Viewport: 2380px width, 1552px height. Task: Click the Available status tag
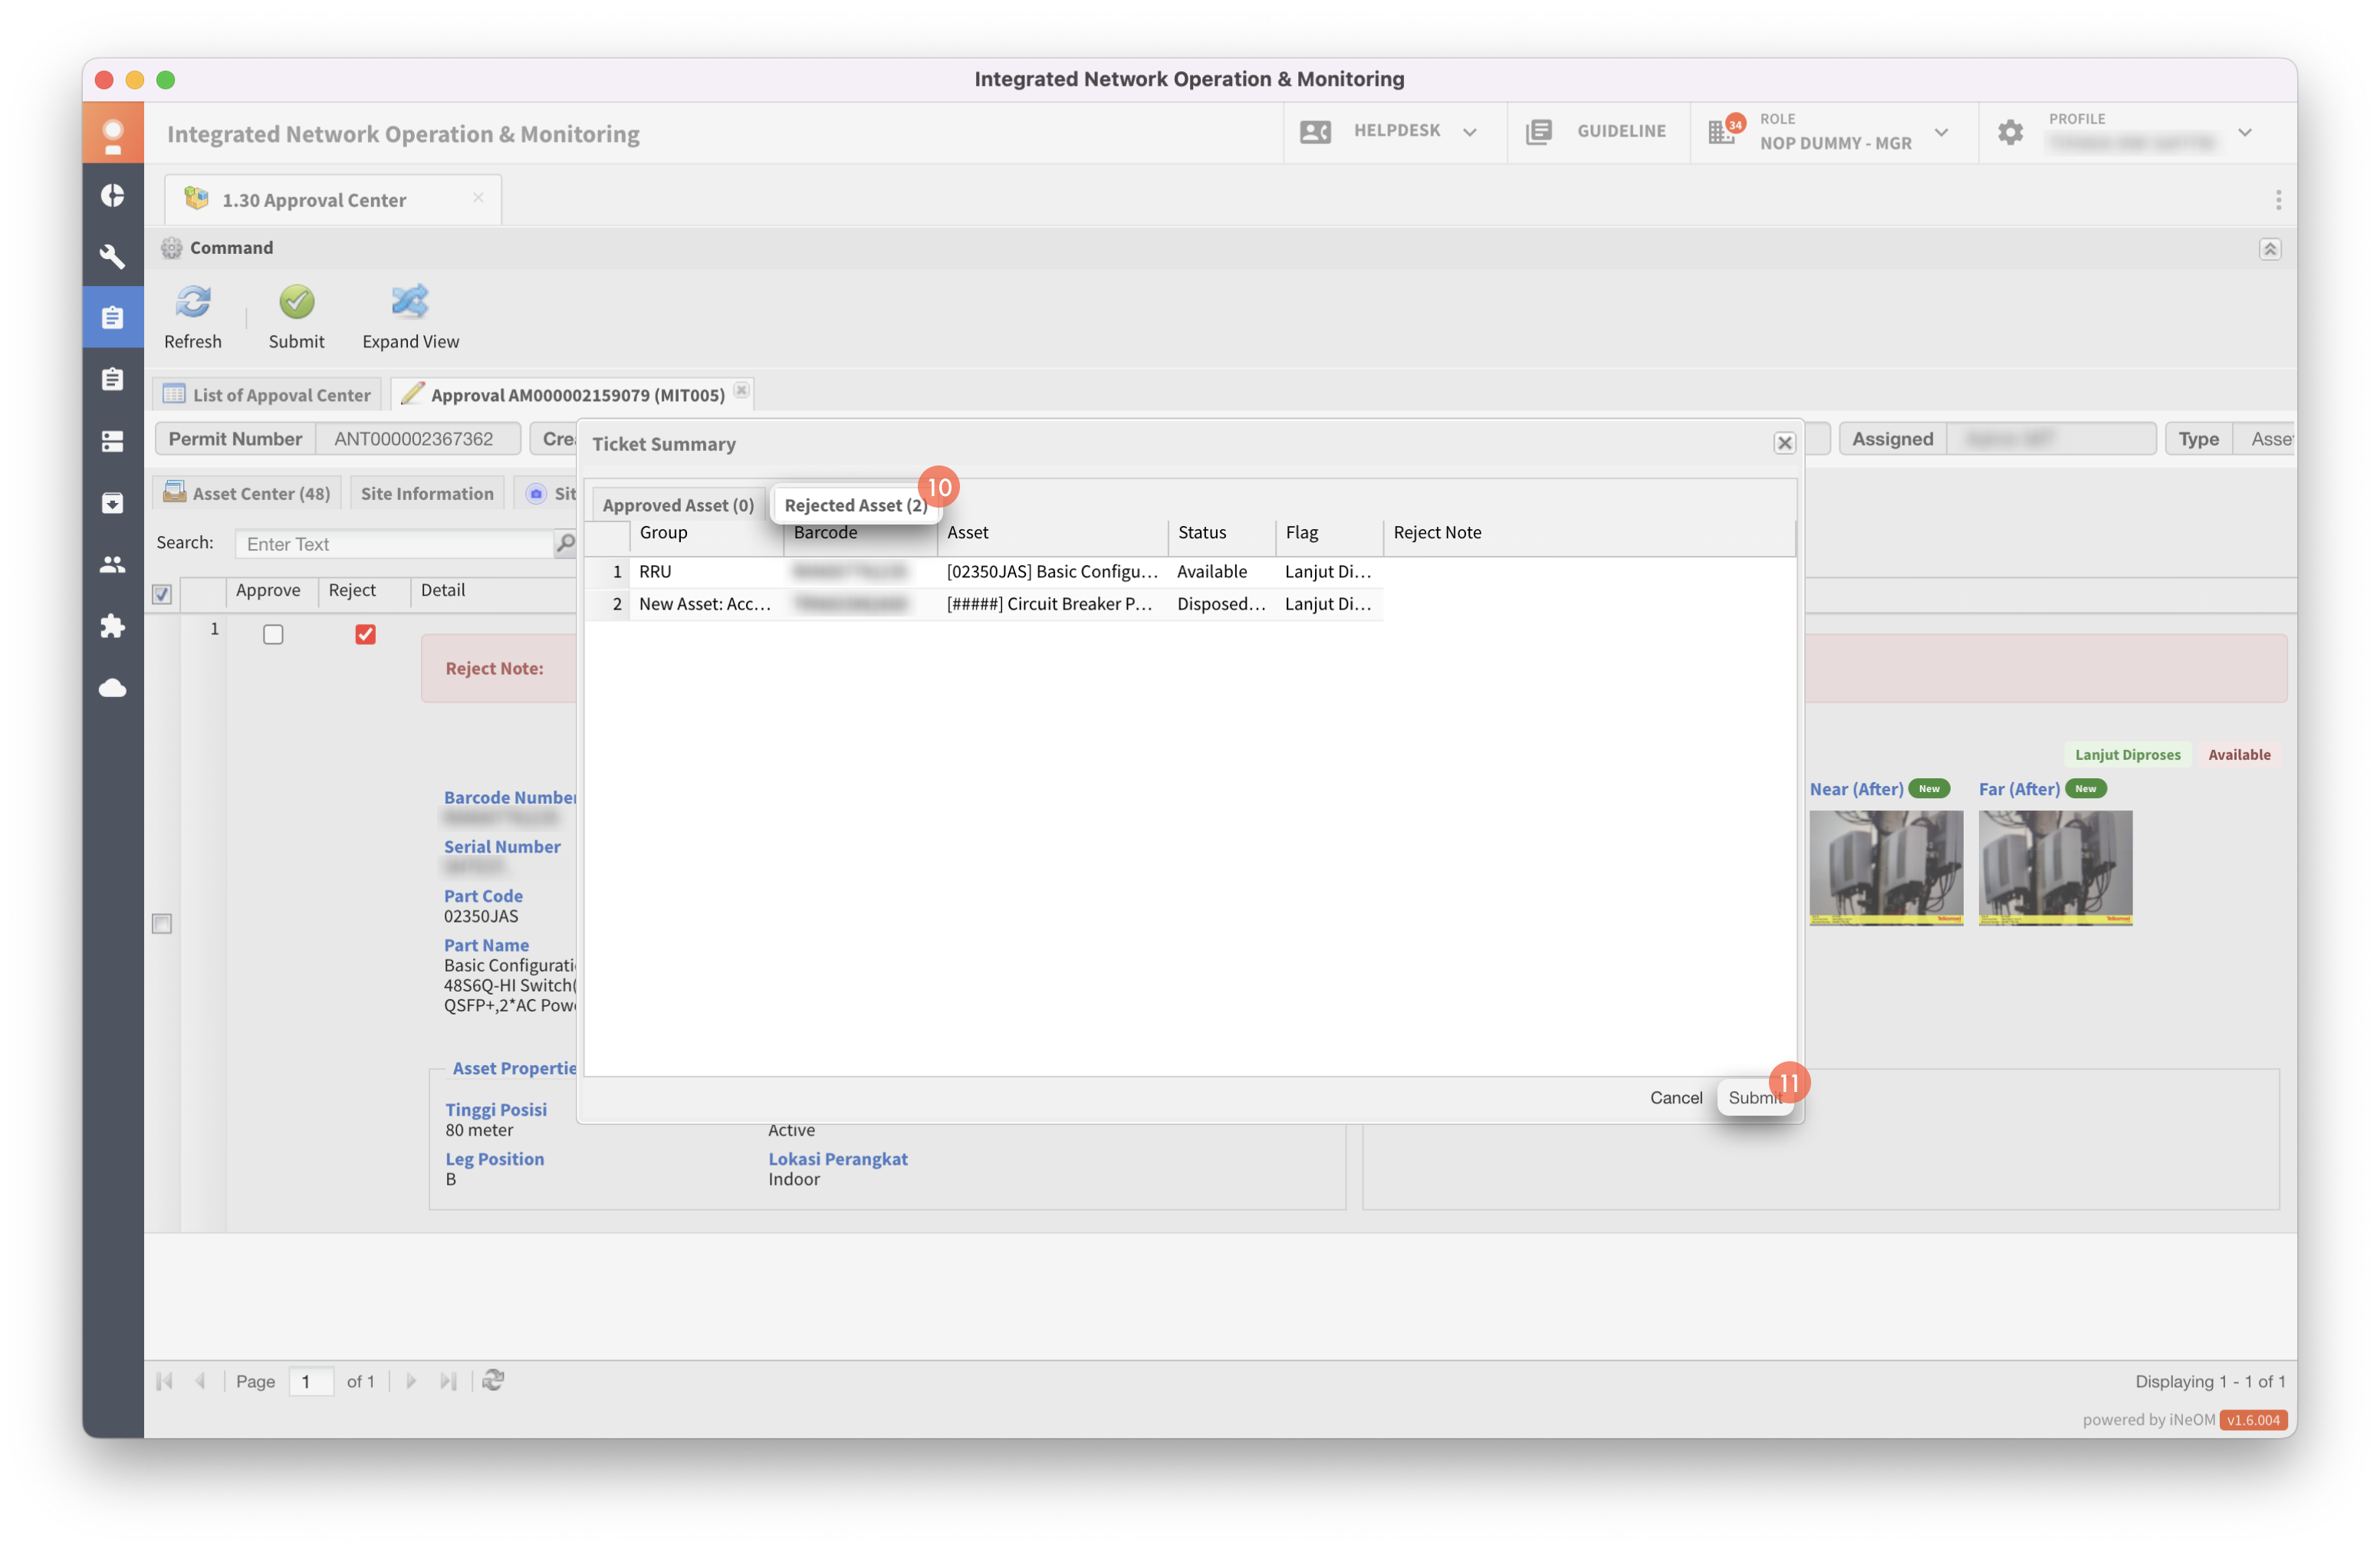(2238, 754)
